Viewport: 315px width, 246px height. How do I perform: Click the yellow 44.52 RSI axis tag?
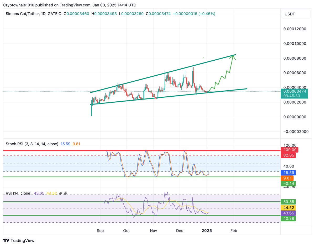(x=288, y=208)
